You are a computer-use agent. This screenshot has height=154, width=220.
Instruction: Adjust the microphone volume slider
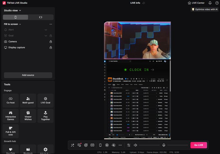[178, 145]
